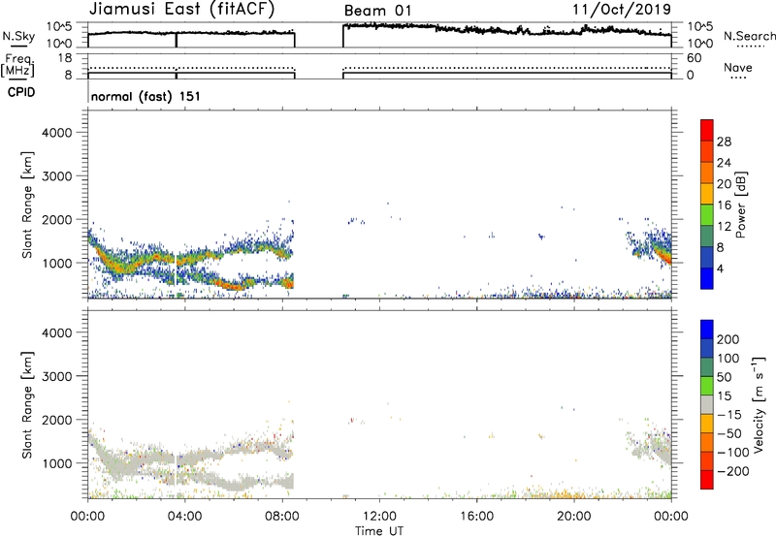Click the red top of the power colorbar
Screen dimensions: 776x537
[x=707, y=130]
